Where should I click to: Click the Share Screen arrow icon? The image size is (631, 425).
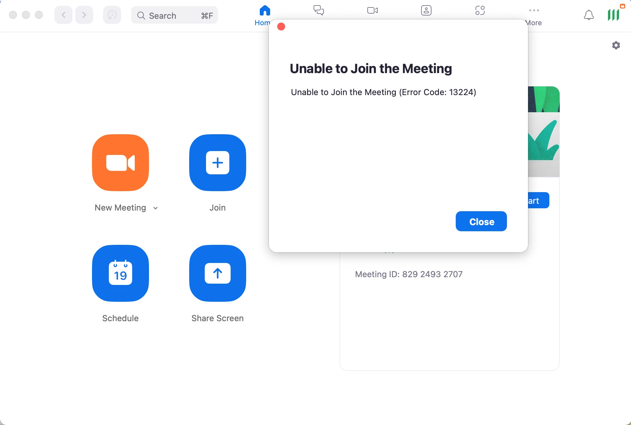[x=218, y=273]
